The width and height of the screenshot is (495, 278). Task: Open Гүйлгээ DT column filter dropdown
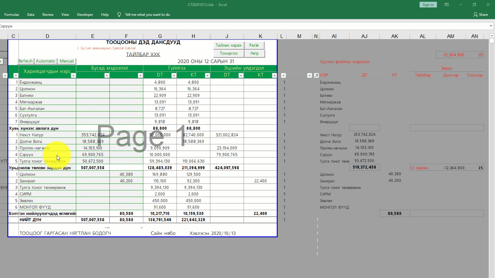pyautogui.click(x=174, y=75)
